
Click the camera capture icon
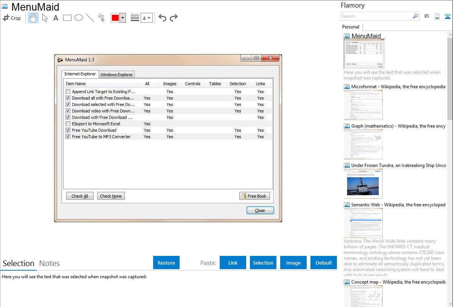pyautogui.click(x=427, y=16)
